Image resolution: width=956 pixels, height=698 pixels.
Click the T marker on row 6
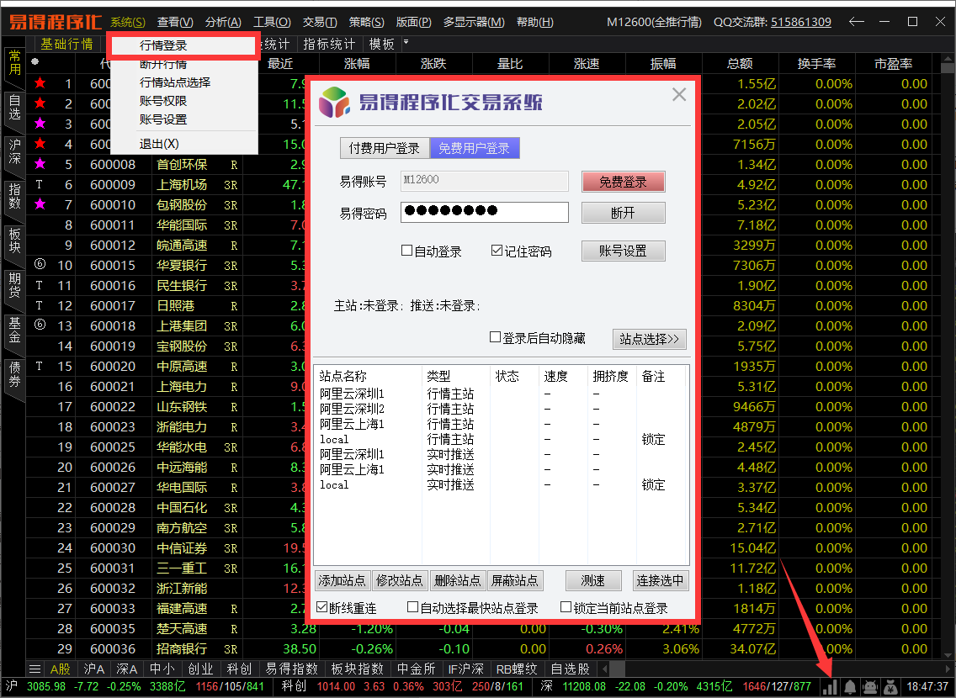[39, 184]
